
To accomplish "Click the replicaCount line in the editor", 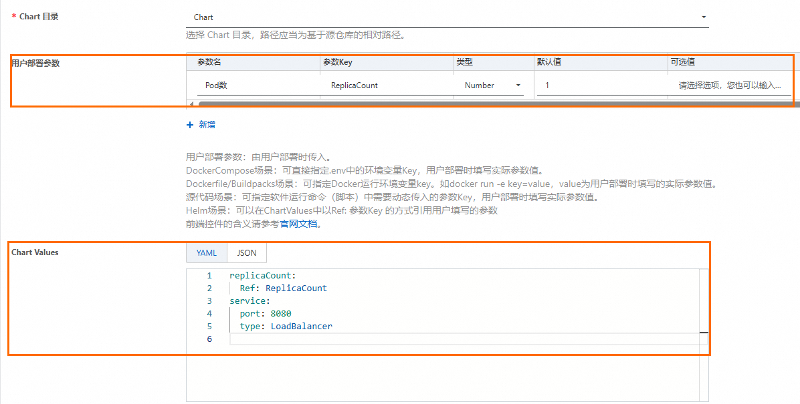I will [262, 276].
